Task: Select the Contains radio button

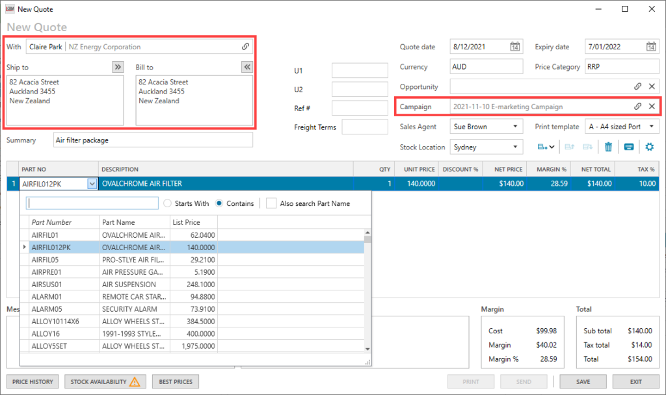Action: tap(219, 203)
